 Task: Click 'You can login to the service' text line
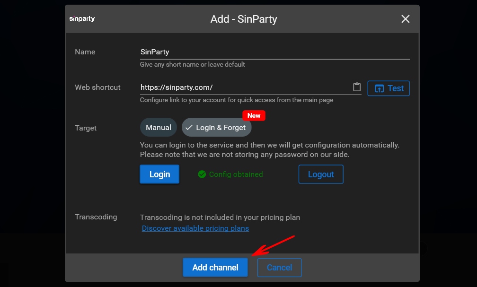pyautogui.click(x=270, y=145)
